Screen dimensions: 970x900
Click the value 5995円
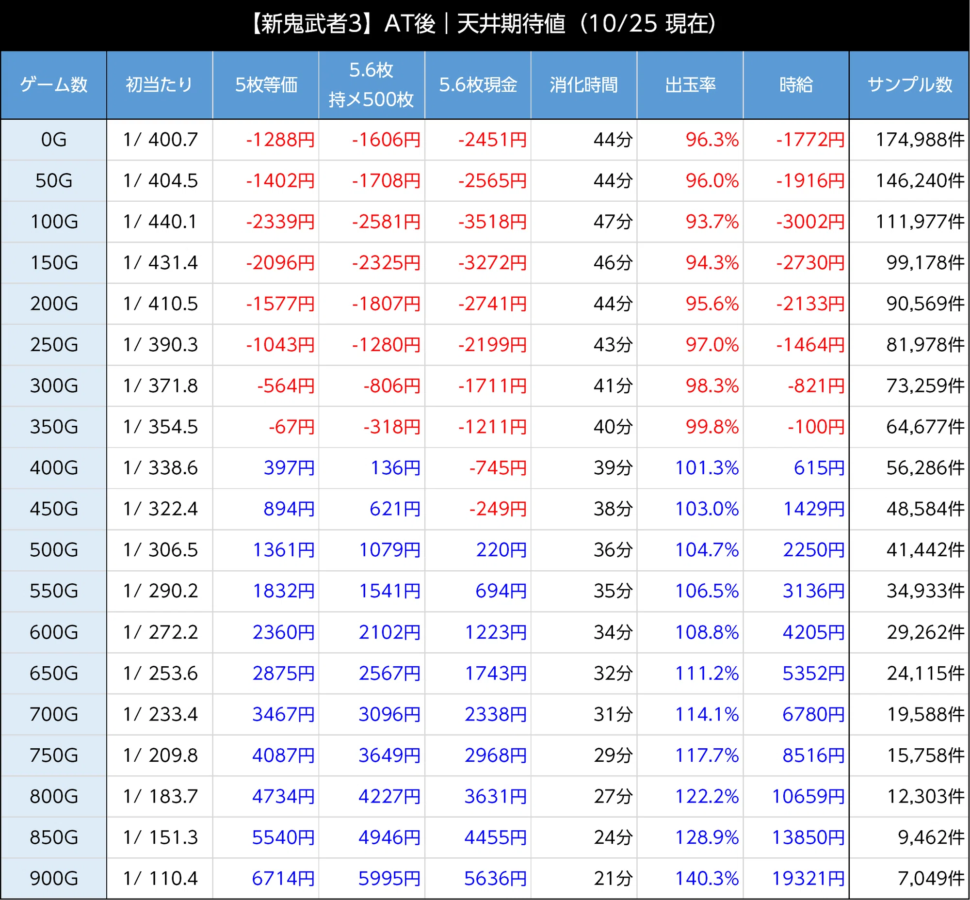click(x=389, y=878)
